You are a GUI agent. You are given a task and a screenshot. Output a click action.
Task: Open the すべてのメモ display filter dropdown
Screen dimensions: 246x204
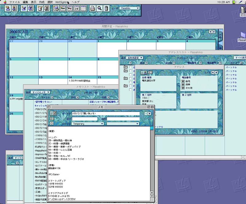(x=41, y=92)
